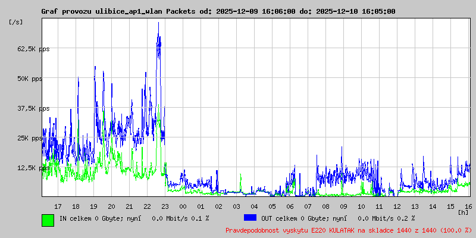This screenshot has width=476, height=238.
Task: Click the '12' hour tick label
Action: [397, 206]
